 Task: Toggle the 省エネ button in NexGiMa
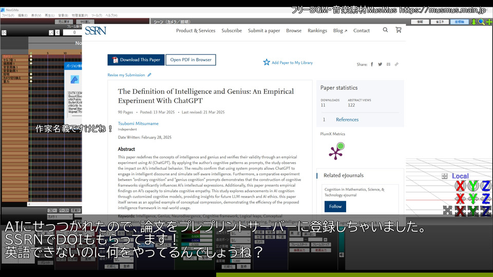(x=440, y=22)
